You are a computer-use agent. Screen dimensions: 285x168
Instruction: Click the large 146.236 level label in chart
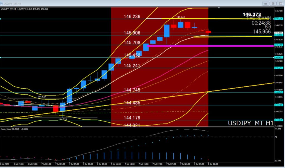pyautogui.click(x=132, y=16)
